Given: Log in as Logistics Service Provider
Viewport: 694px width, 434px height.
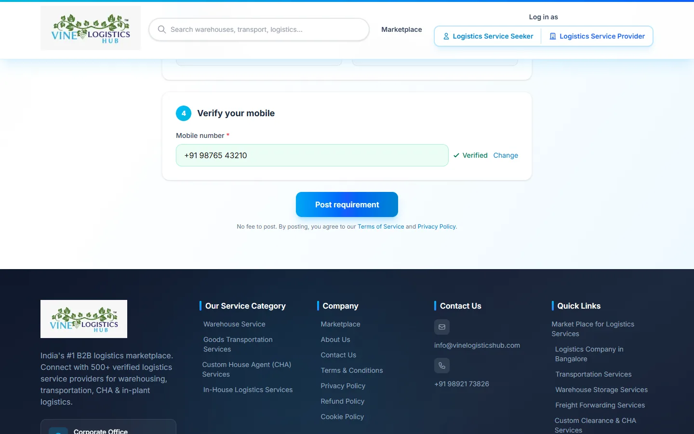Looking at the screenshot, I should 597,36.
